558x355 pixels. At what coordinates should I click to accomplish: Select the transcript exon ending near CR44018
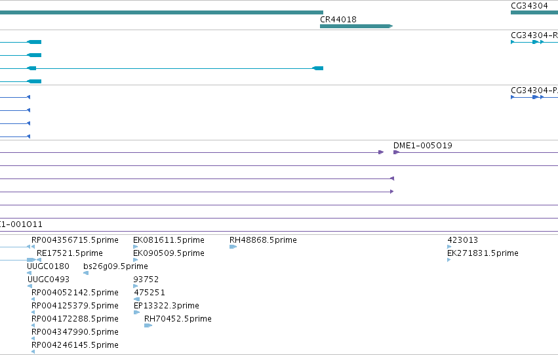click(317, 68)
